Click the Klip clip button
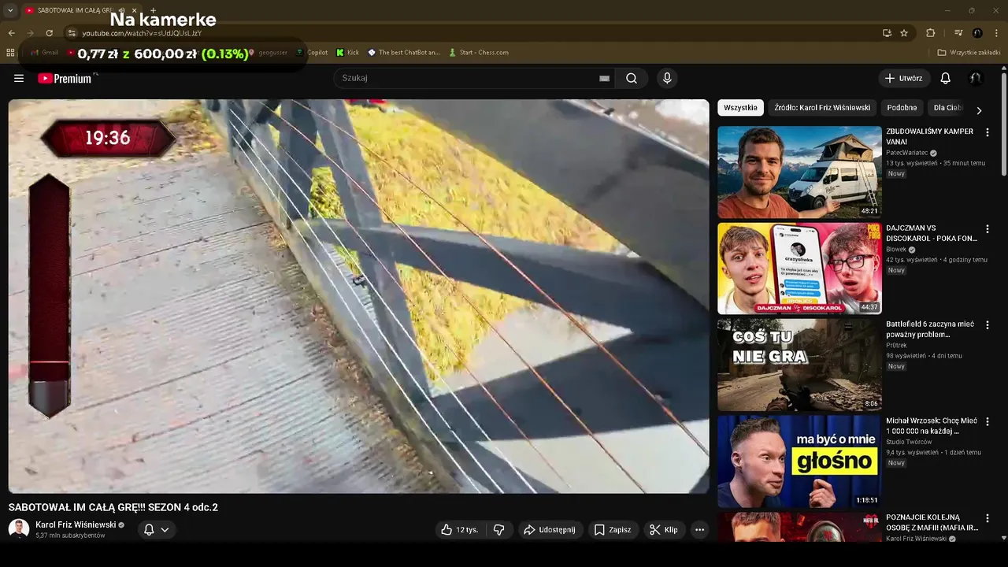Image resolution: width=1008 pixels, height=567 pixels. coord(664,530)
